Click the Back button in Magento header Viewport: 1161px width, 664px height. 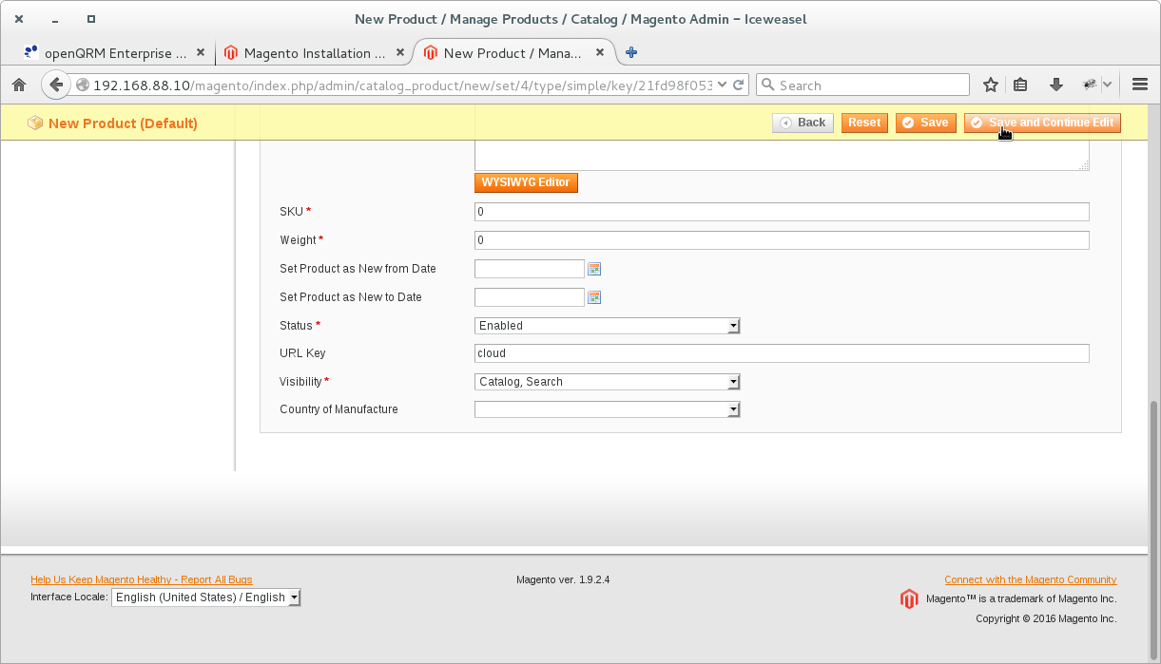click(803, 123)
